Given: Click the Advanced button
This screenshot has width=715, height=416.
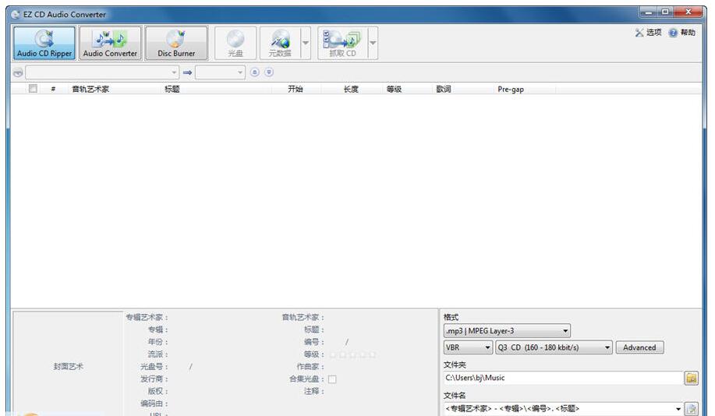Looking at the screenshot, I should 639,348.
